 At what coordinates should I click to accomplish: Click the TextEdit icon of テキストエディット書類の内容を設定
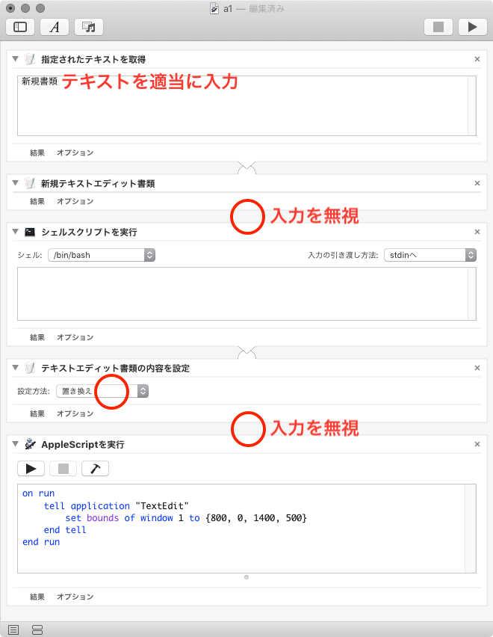[30, 368]
